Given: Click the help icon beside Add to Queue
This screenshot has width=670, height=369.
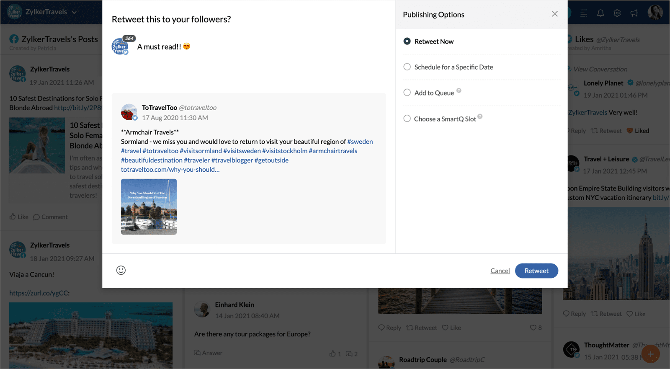Looking at the screenshot, I should click(459, 90).
